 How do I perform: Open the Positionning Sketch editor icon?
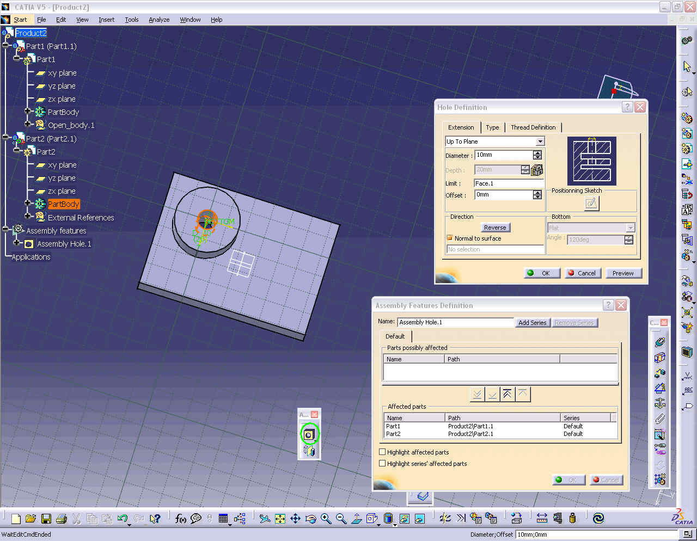pos(591,204)
